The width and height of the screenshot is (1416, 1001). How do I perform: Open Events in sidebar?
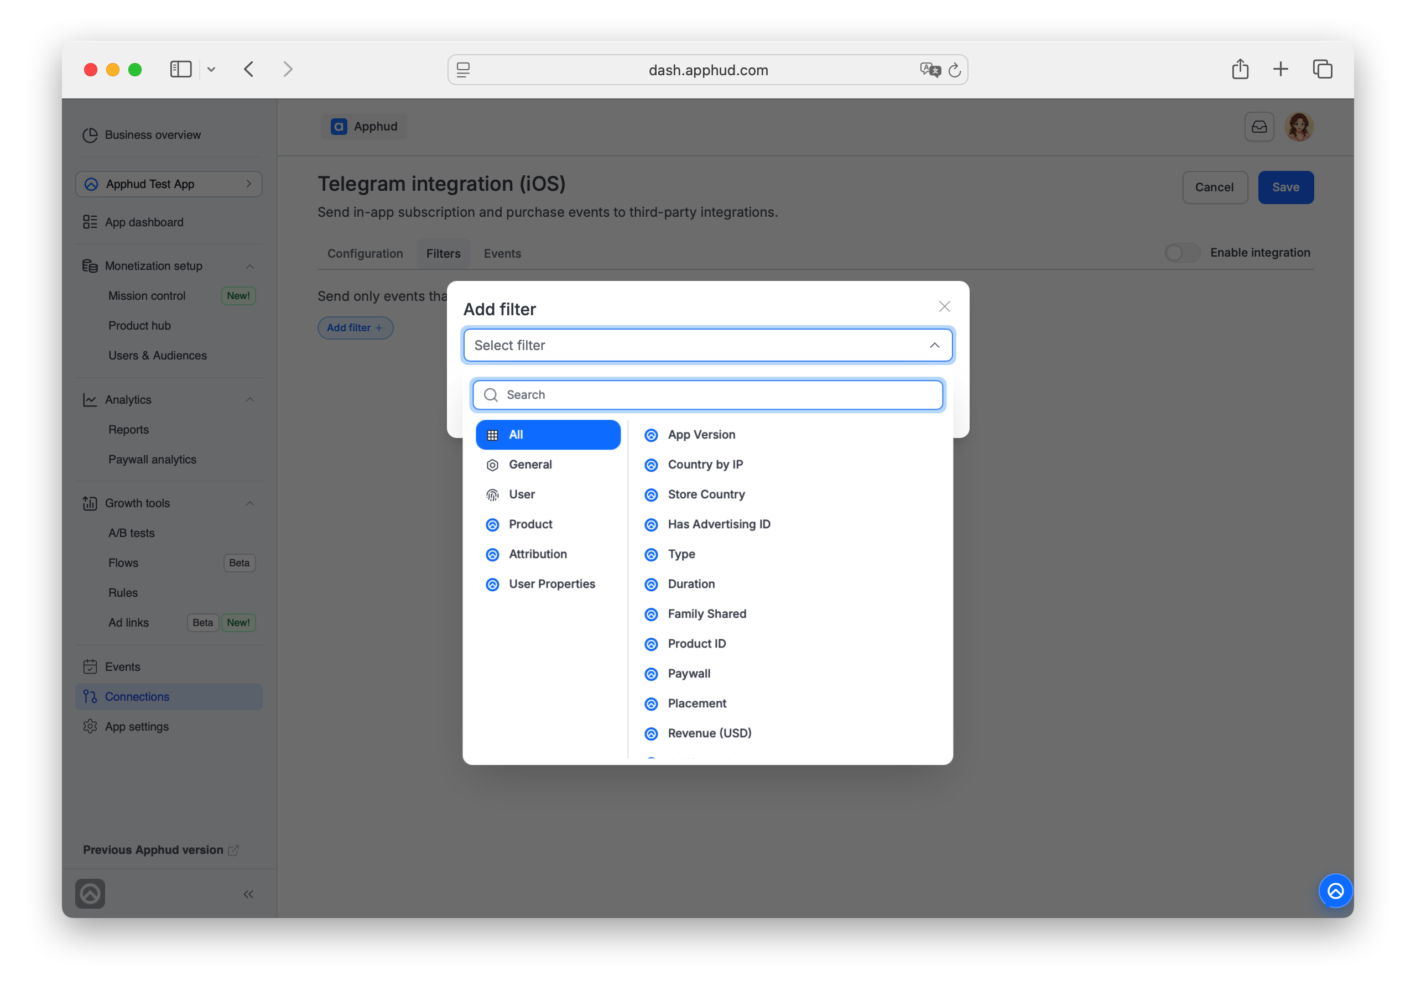pos(168,667)
